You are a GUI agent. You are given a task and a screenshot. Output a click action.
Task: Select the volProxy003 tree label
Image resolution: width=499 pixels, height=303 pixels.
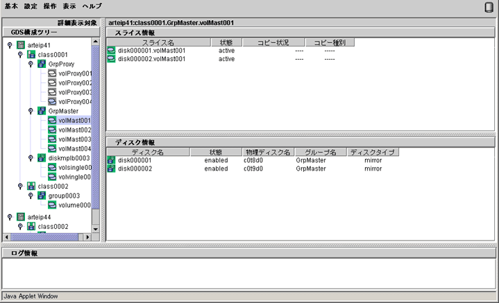coord(75,92)
